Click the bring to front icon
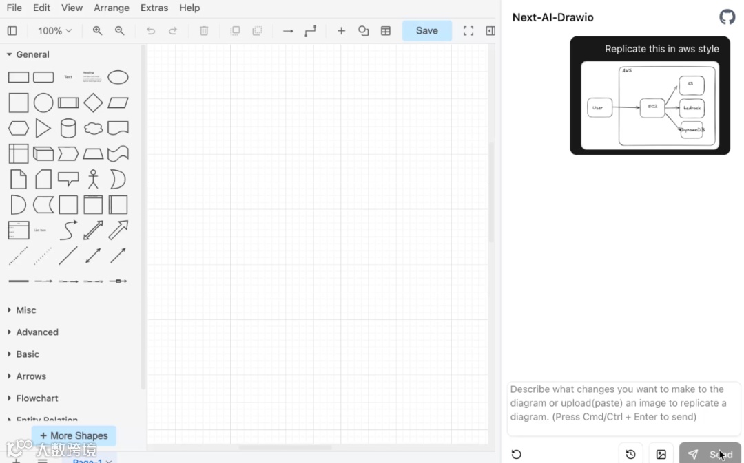Screen dimensions: 744x463 point(235,31)
